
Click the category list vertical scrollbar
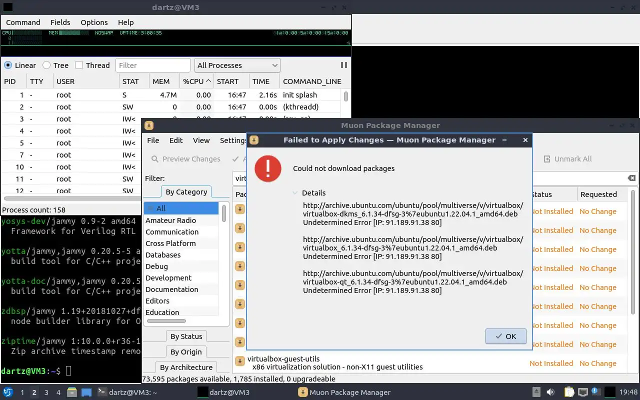pyautogui.click(x=223, y=213)
